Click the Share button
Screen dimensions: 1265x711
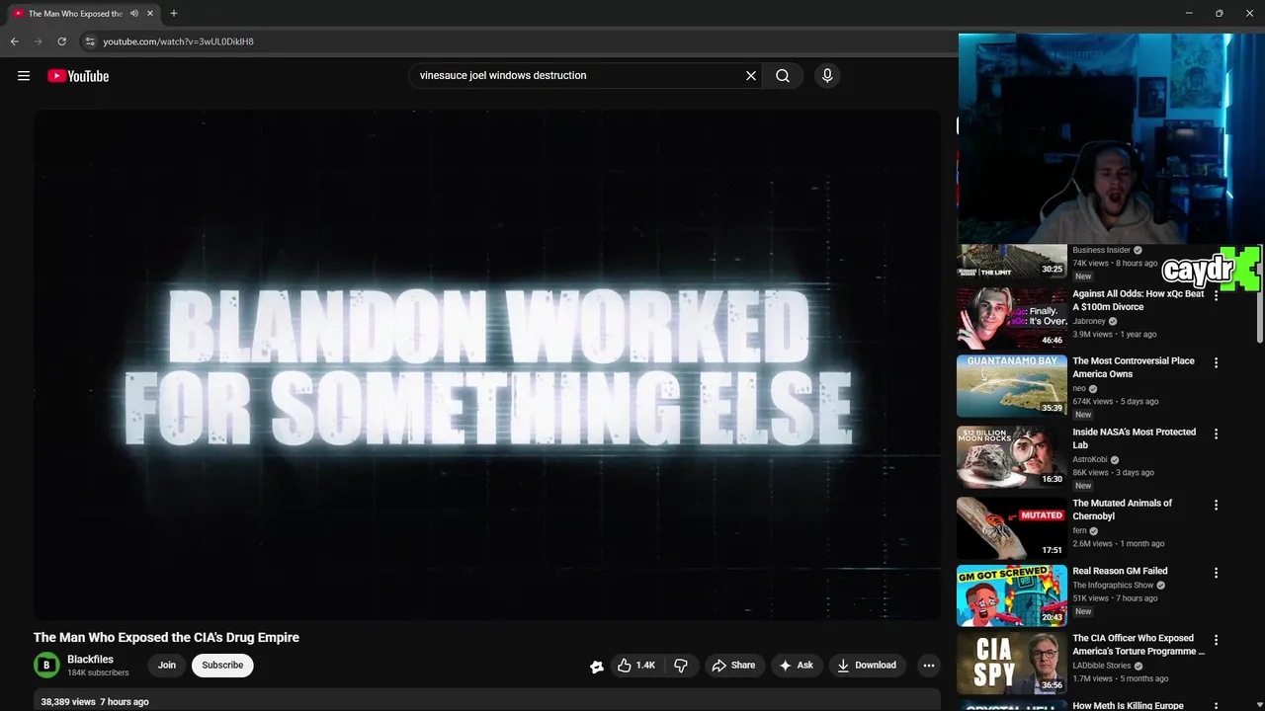pyautogui.click(x=733, y=666)
